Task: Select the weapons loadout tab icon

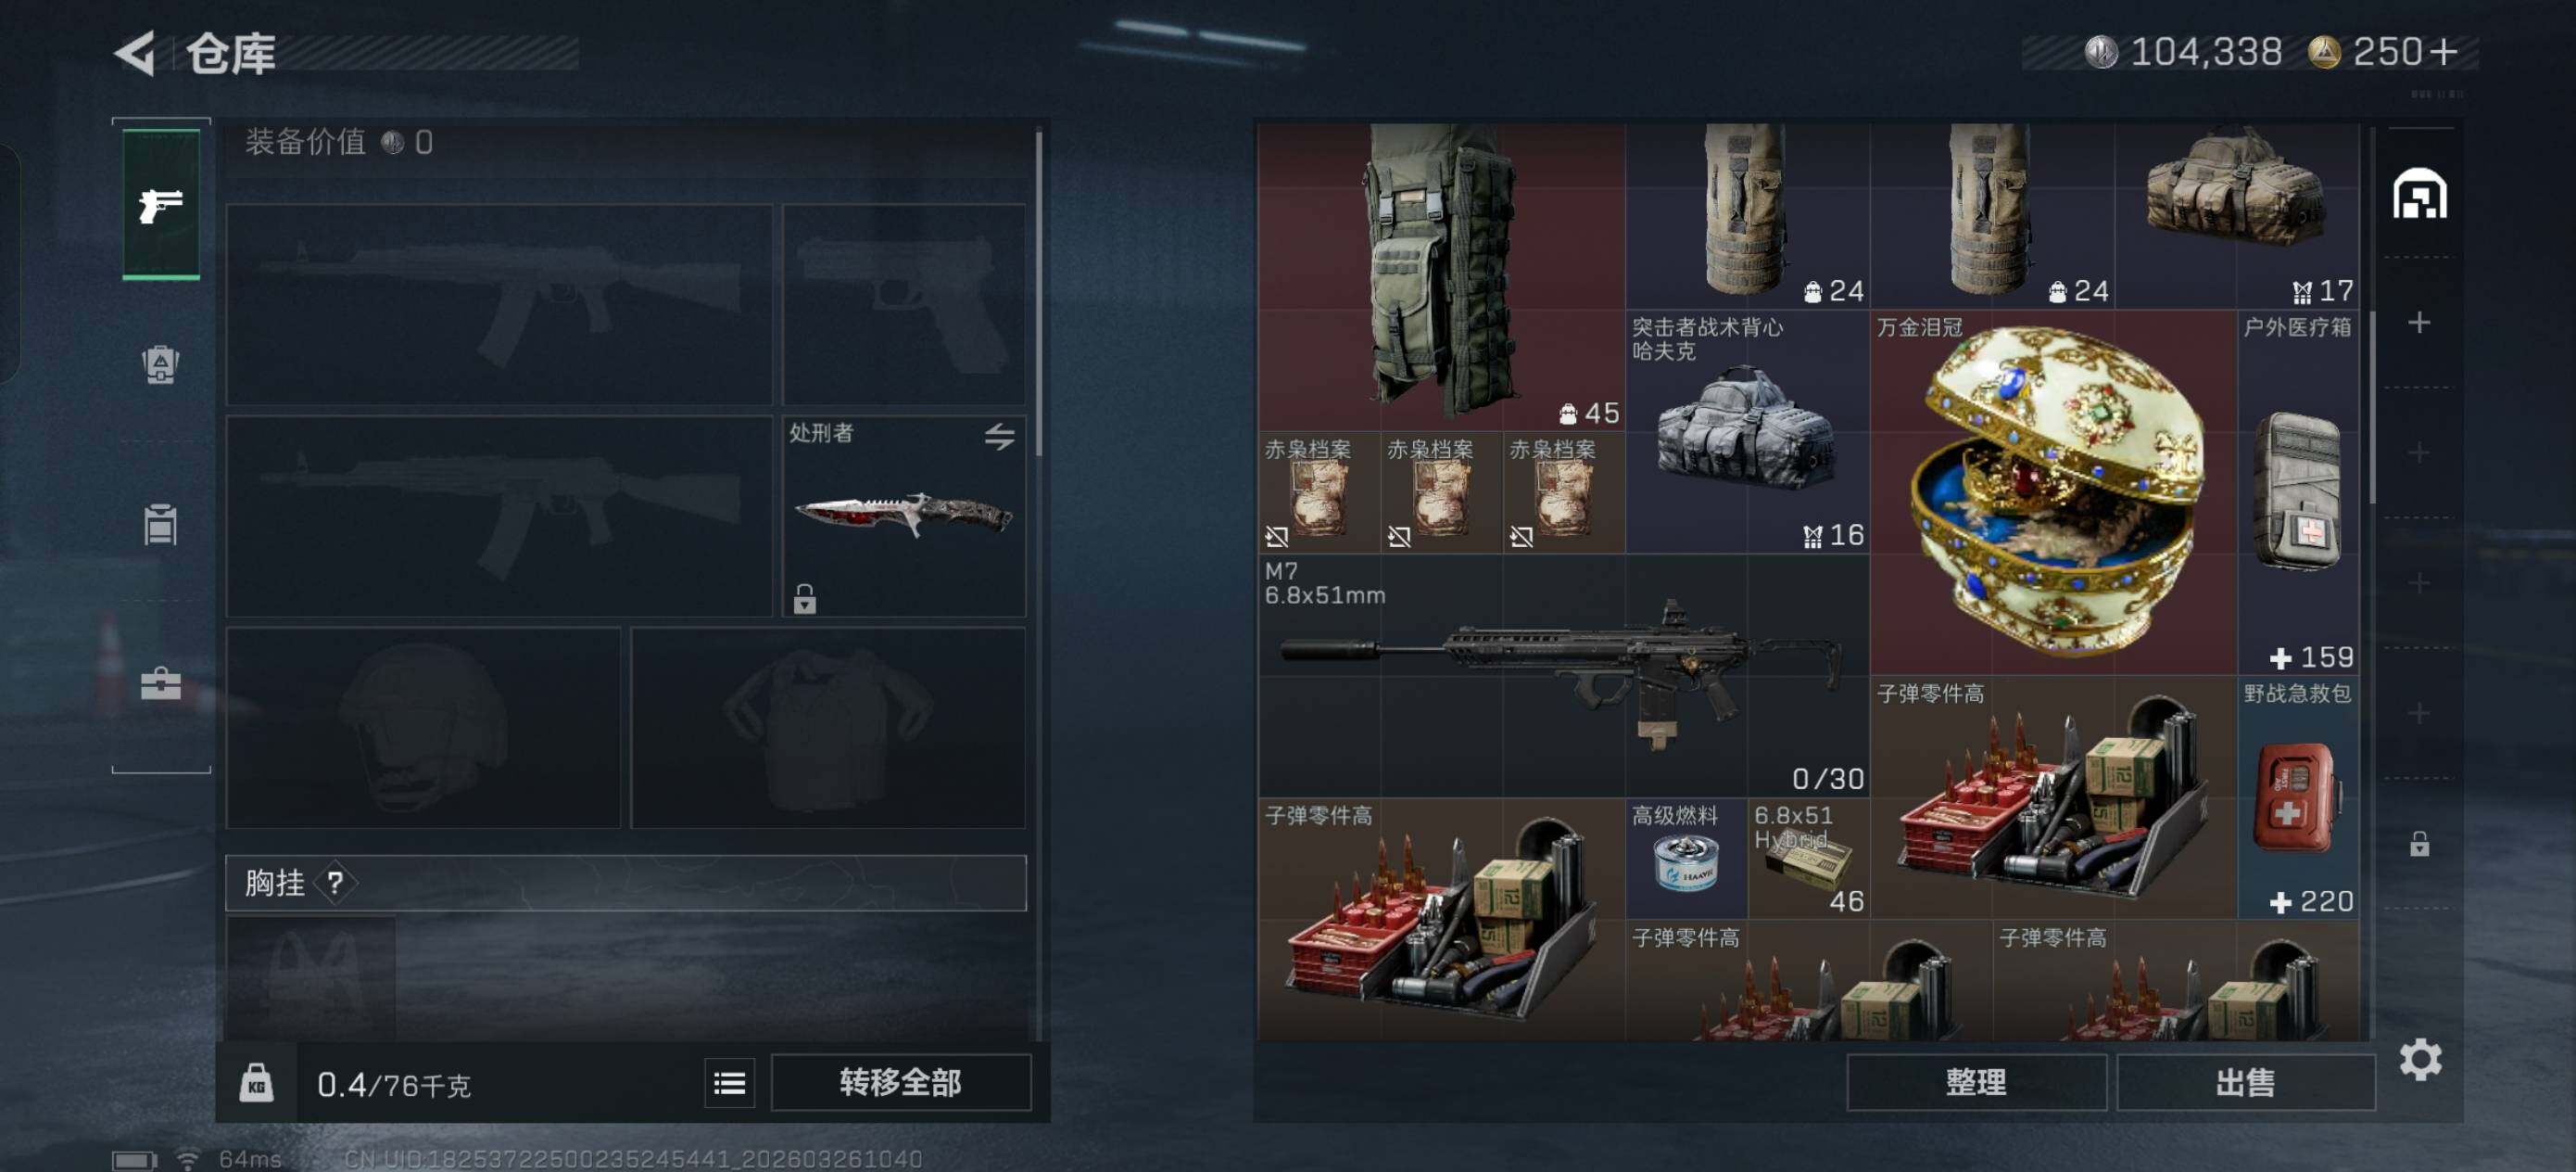Action: (x=161, y=205)
